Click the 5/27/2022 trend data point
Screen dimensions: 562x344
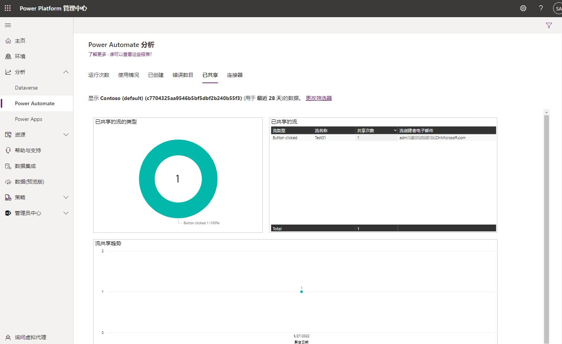tap(301, 292)
